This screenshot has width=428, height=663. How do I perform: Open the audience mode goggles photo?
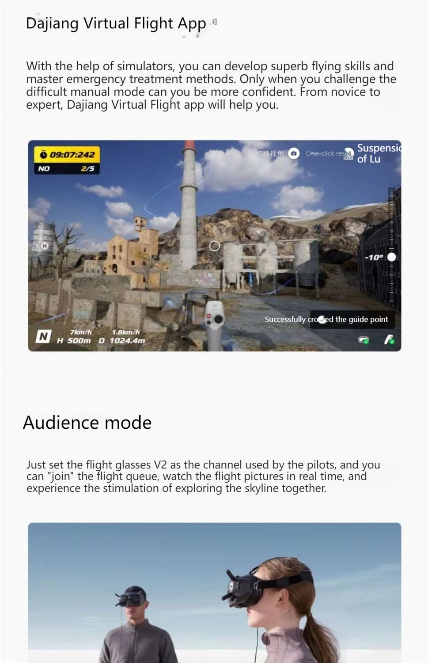[x=215, y=593]
